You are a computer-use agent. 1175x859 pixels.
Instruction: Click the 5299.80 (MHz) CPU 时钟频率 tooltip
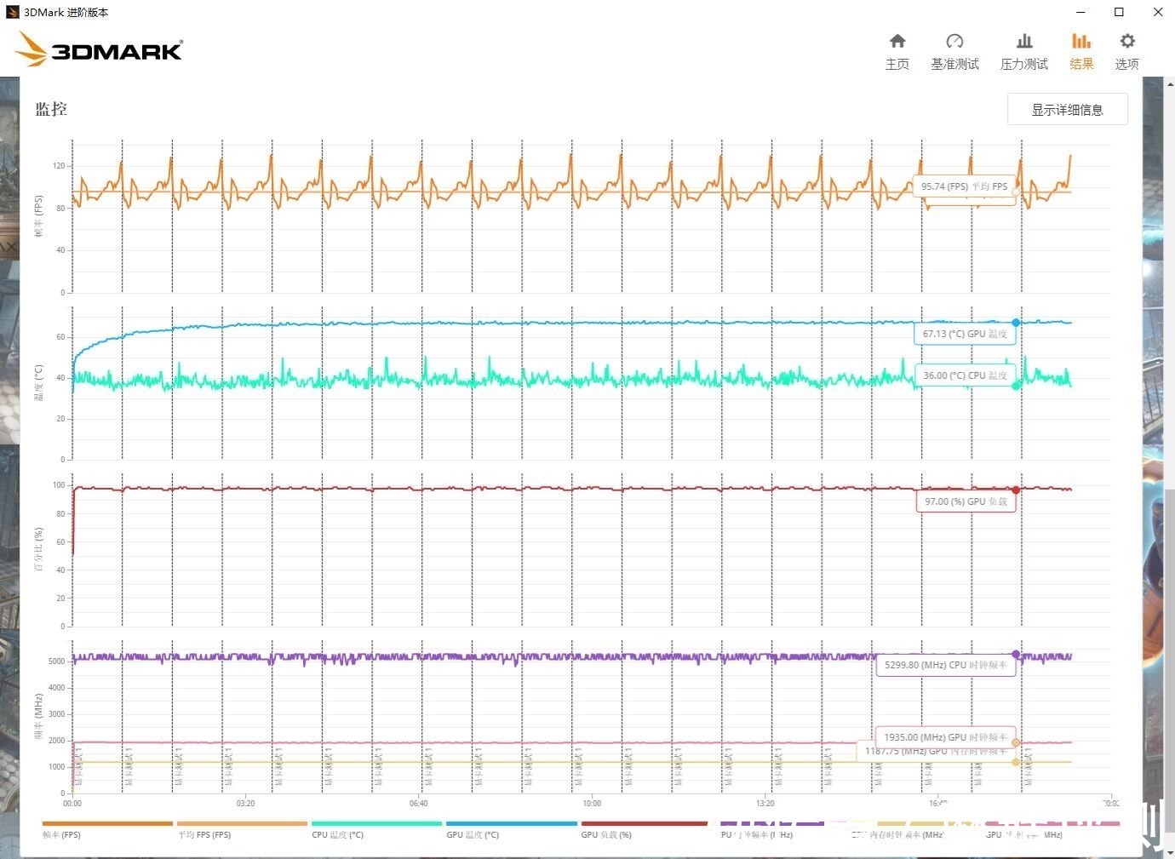click(945, 665)
